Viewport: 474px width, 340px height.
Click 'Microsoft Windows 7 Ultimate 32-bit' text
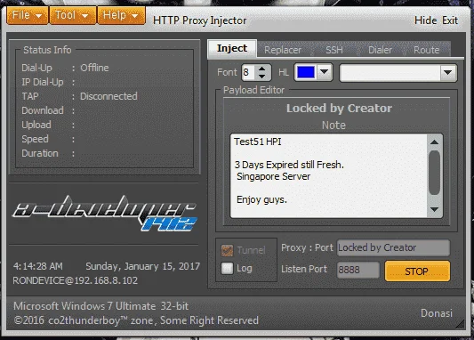(x=101, y=306)
